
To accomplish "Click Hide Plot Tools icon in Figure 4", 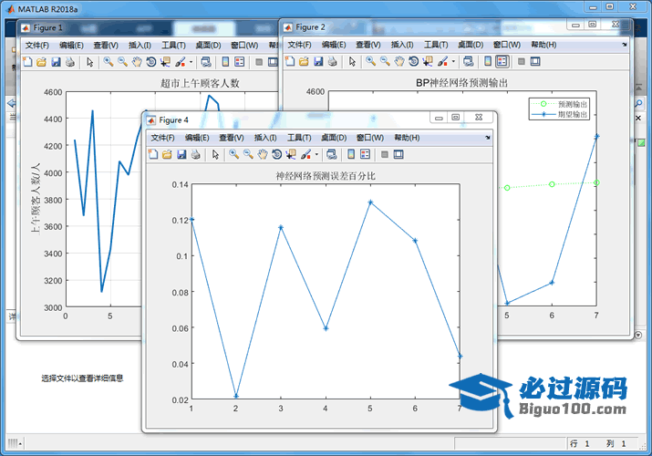I will (x=385, y=155).
